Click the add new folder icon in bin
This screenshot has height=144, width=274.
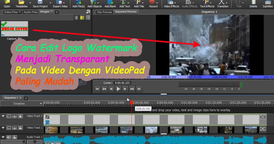(x=82, y=18)
